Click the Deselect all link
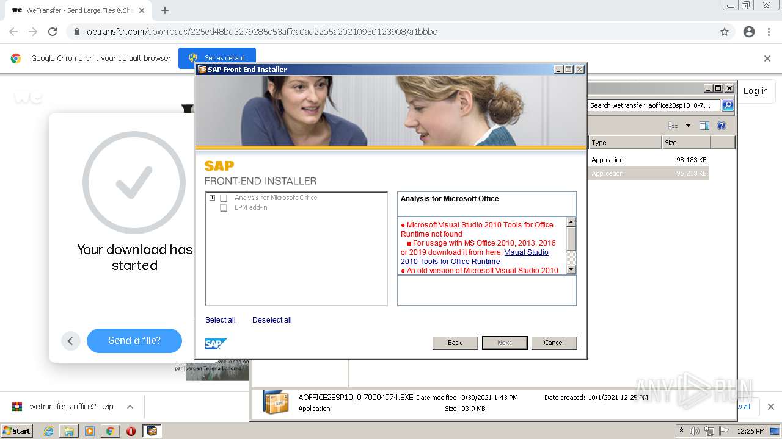The height and width of the screenshot is (439, 782). coord(272,320)
